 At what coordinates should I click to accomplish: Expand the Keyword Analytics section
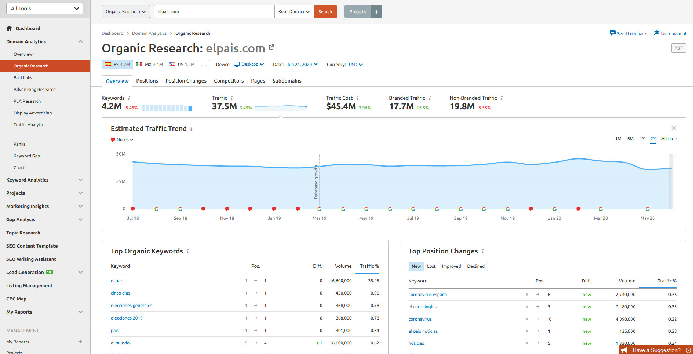[x=80, y=180]
